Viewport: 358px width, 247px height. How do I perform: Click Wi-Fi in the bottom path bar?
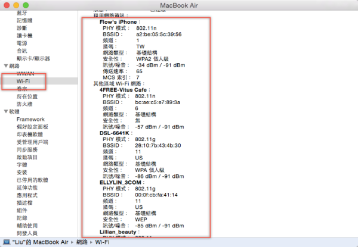point(102,242)
